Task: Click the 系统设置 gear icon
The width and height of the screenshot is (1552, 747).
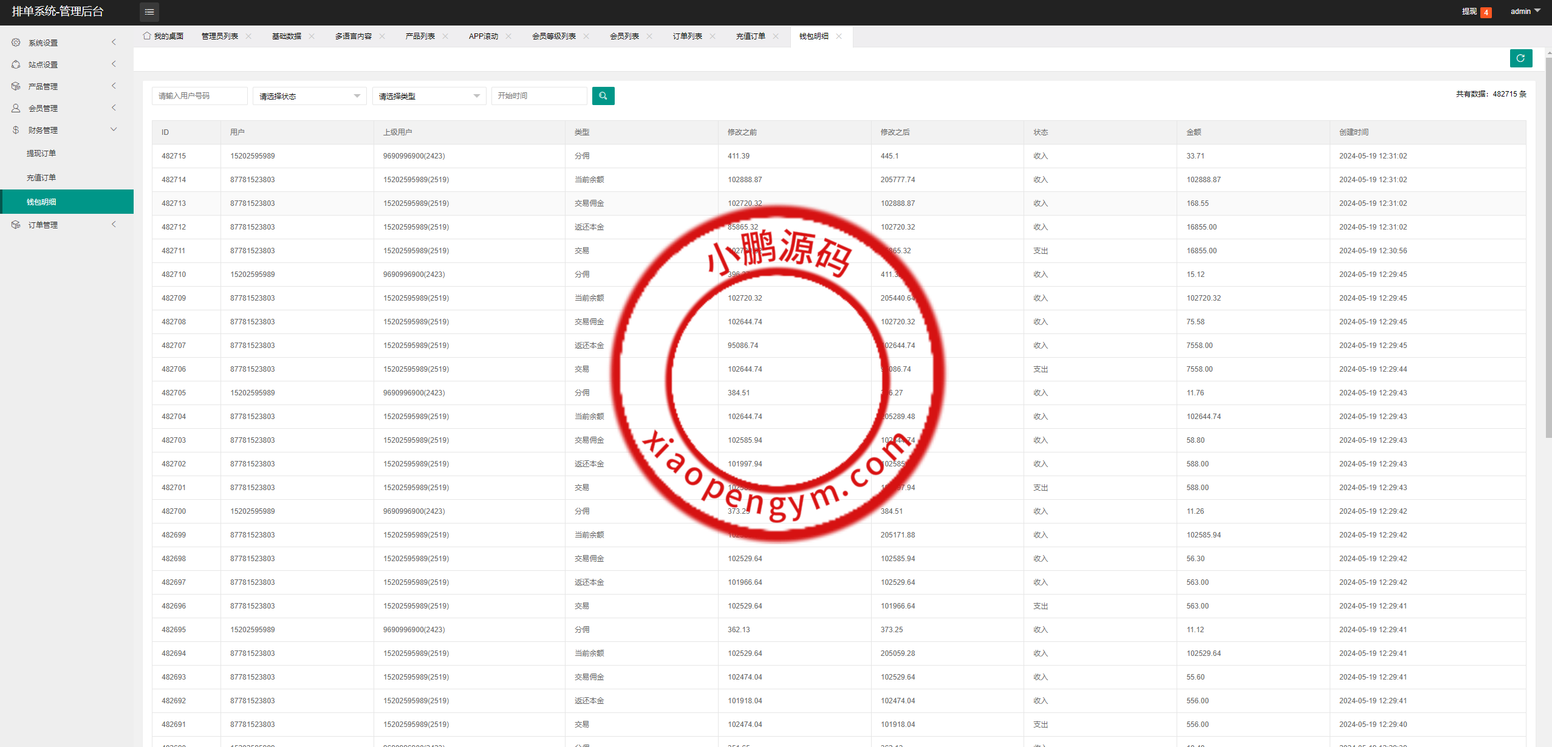Action: click(16, 43)
